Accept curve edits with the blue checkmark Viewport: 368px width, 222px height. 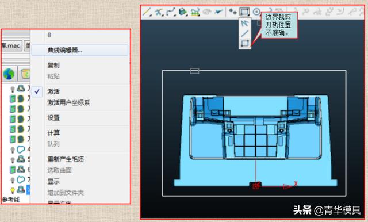point(218,12)
